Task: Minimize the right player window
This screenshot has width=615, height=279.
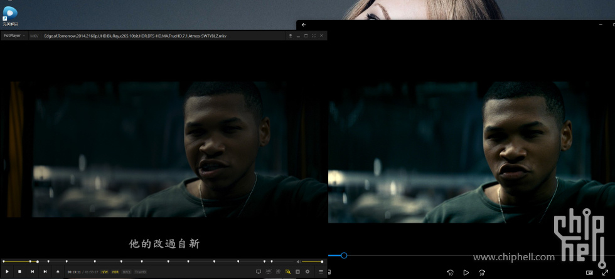Action: point(601,24)
